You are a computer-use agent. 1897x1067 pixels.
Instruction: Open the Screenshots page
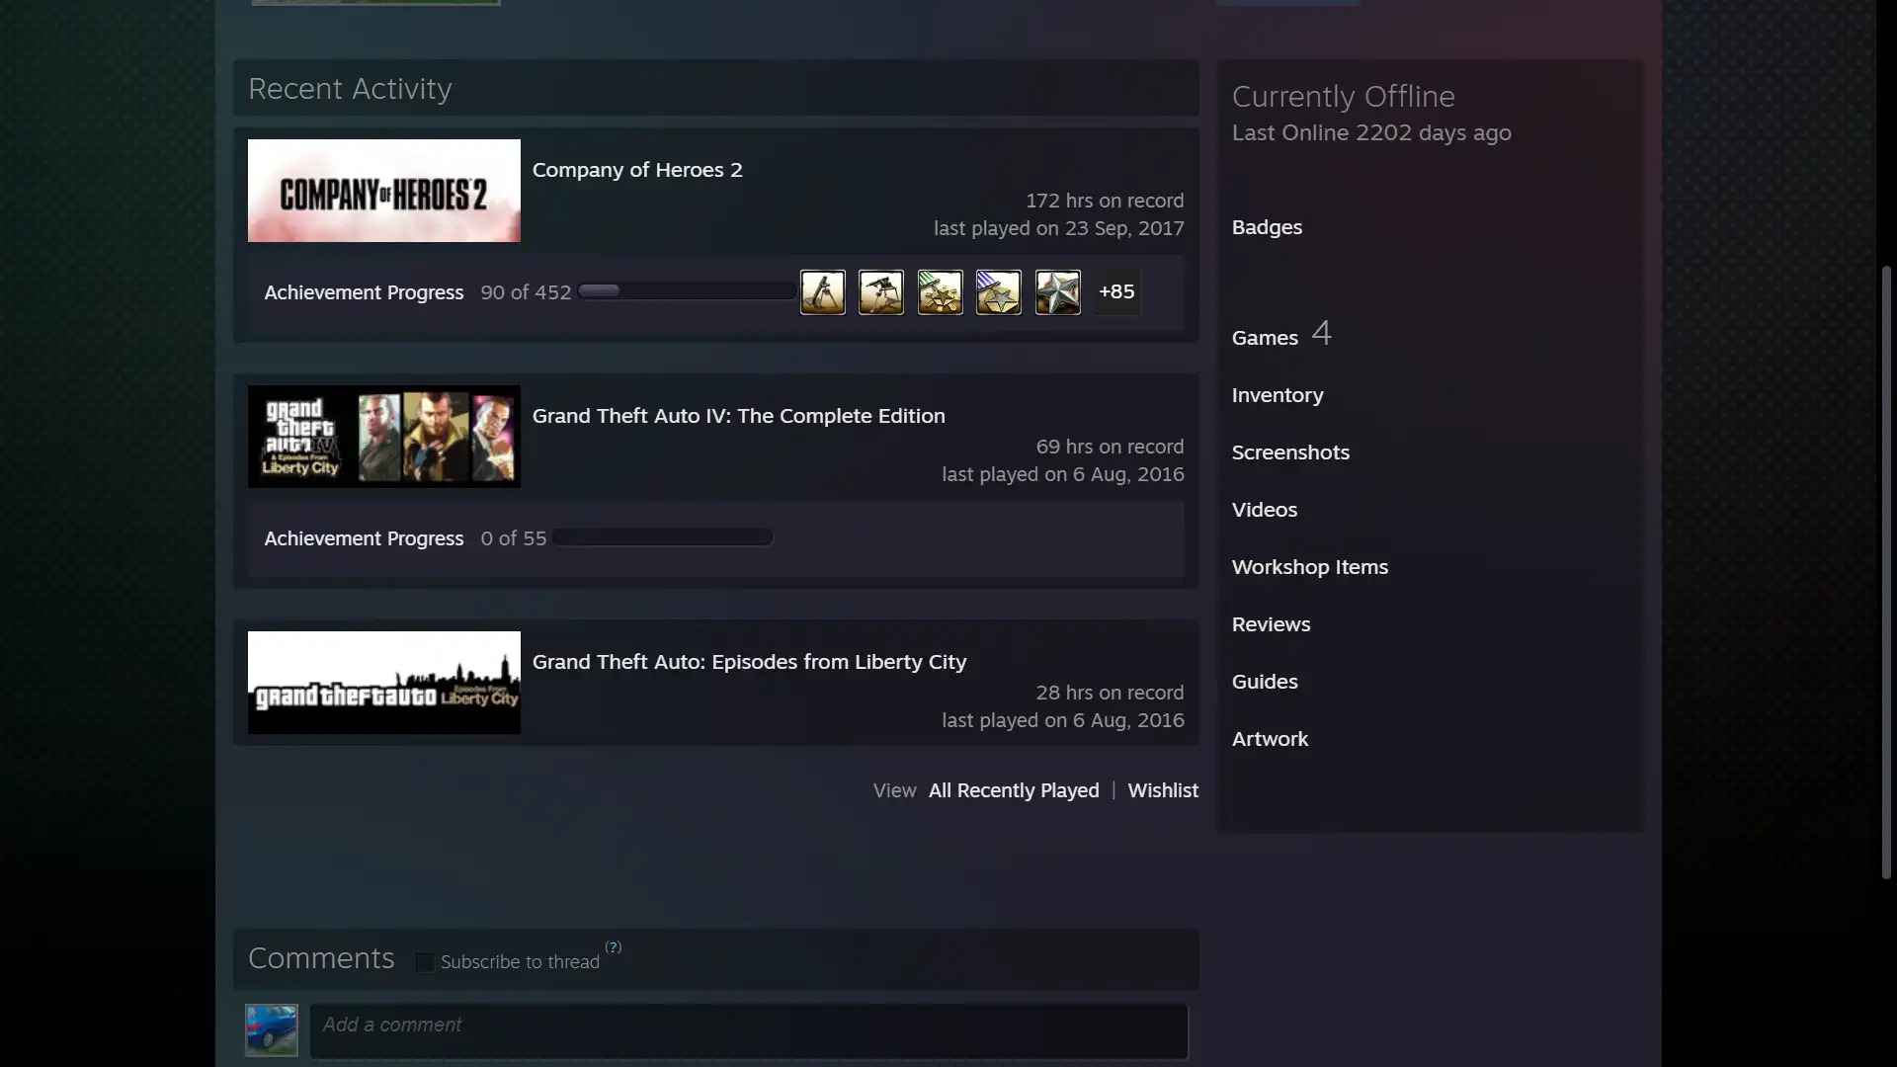[1290, 452]
